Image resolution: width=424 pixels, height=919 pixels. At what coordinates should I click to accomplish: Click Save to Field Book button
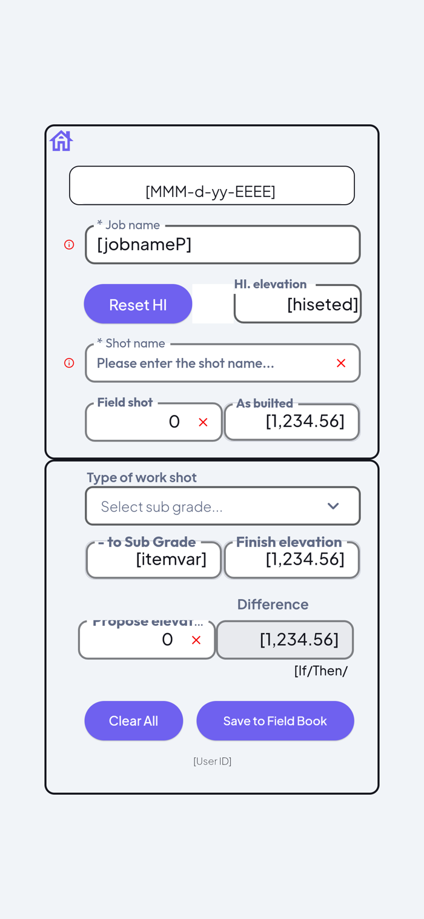(x=275, y=720)
